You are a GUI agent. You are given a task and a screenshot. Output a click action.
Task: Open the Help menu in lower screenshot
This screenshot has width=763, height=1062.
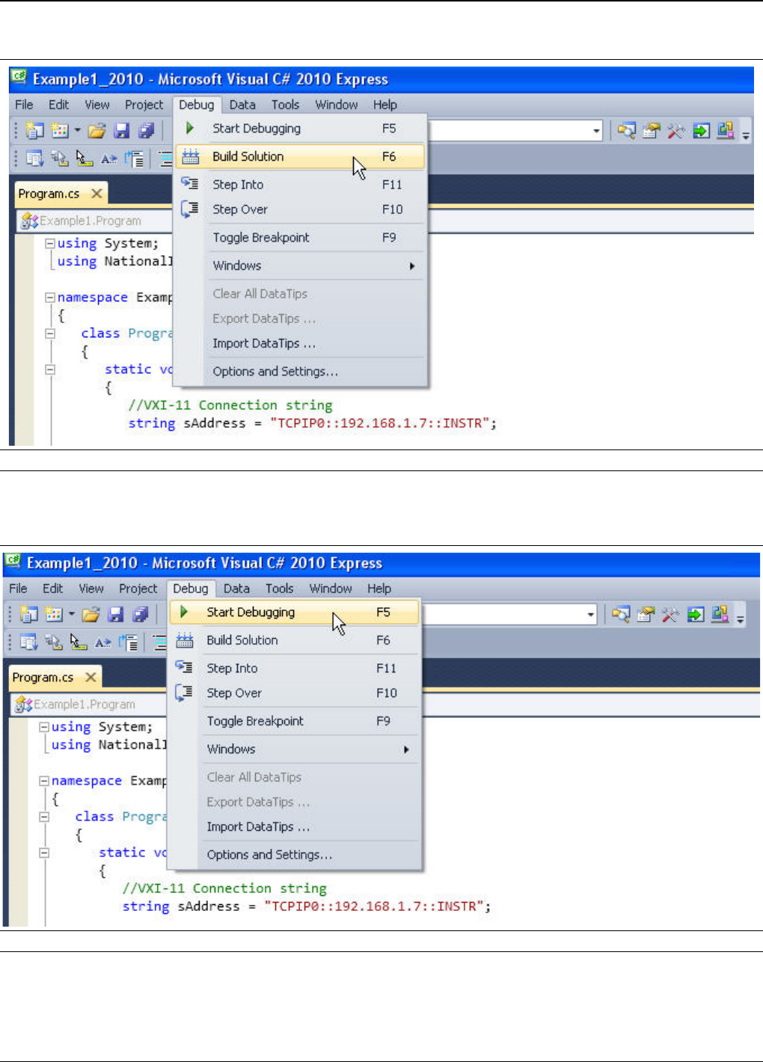tap(379, 589)
